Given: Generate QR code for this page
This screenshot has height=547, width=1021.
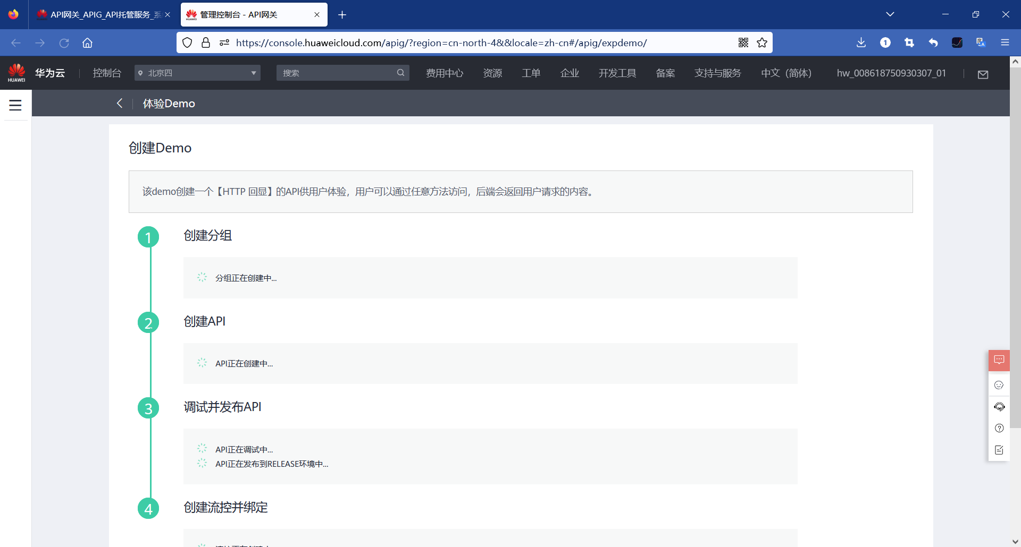Looking at the screenshot, I should [743, 43].
